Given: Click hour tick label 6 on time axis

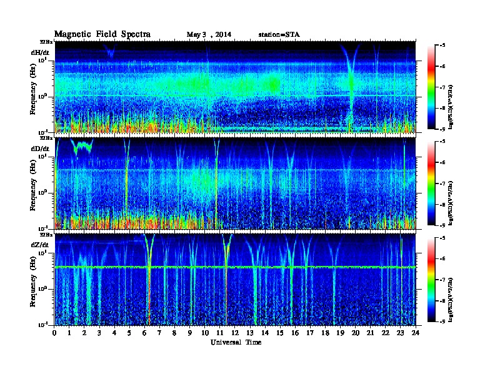Looking at the screenshot, I should [144, 333].
